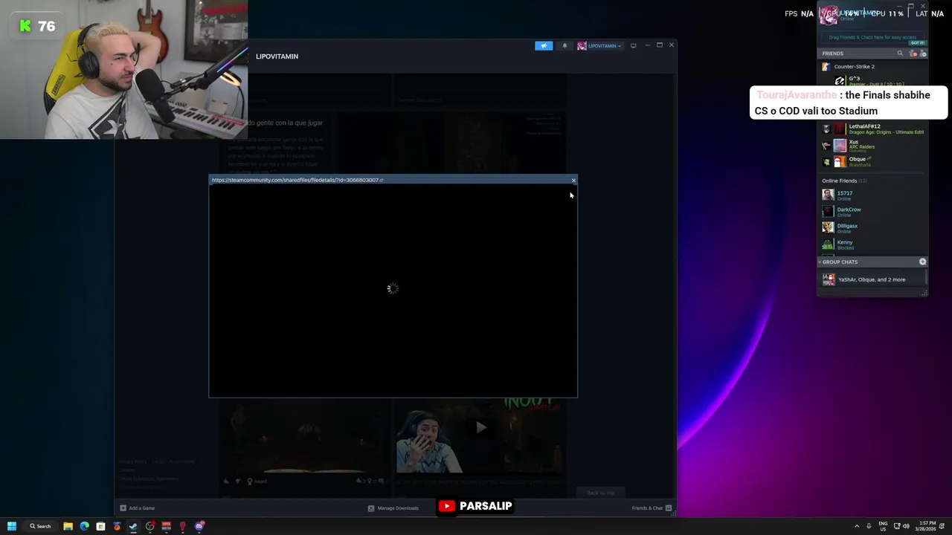Click the taskbar volume icon
This screenshot has width=952, height=535.
tap(906, 526)
